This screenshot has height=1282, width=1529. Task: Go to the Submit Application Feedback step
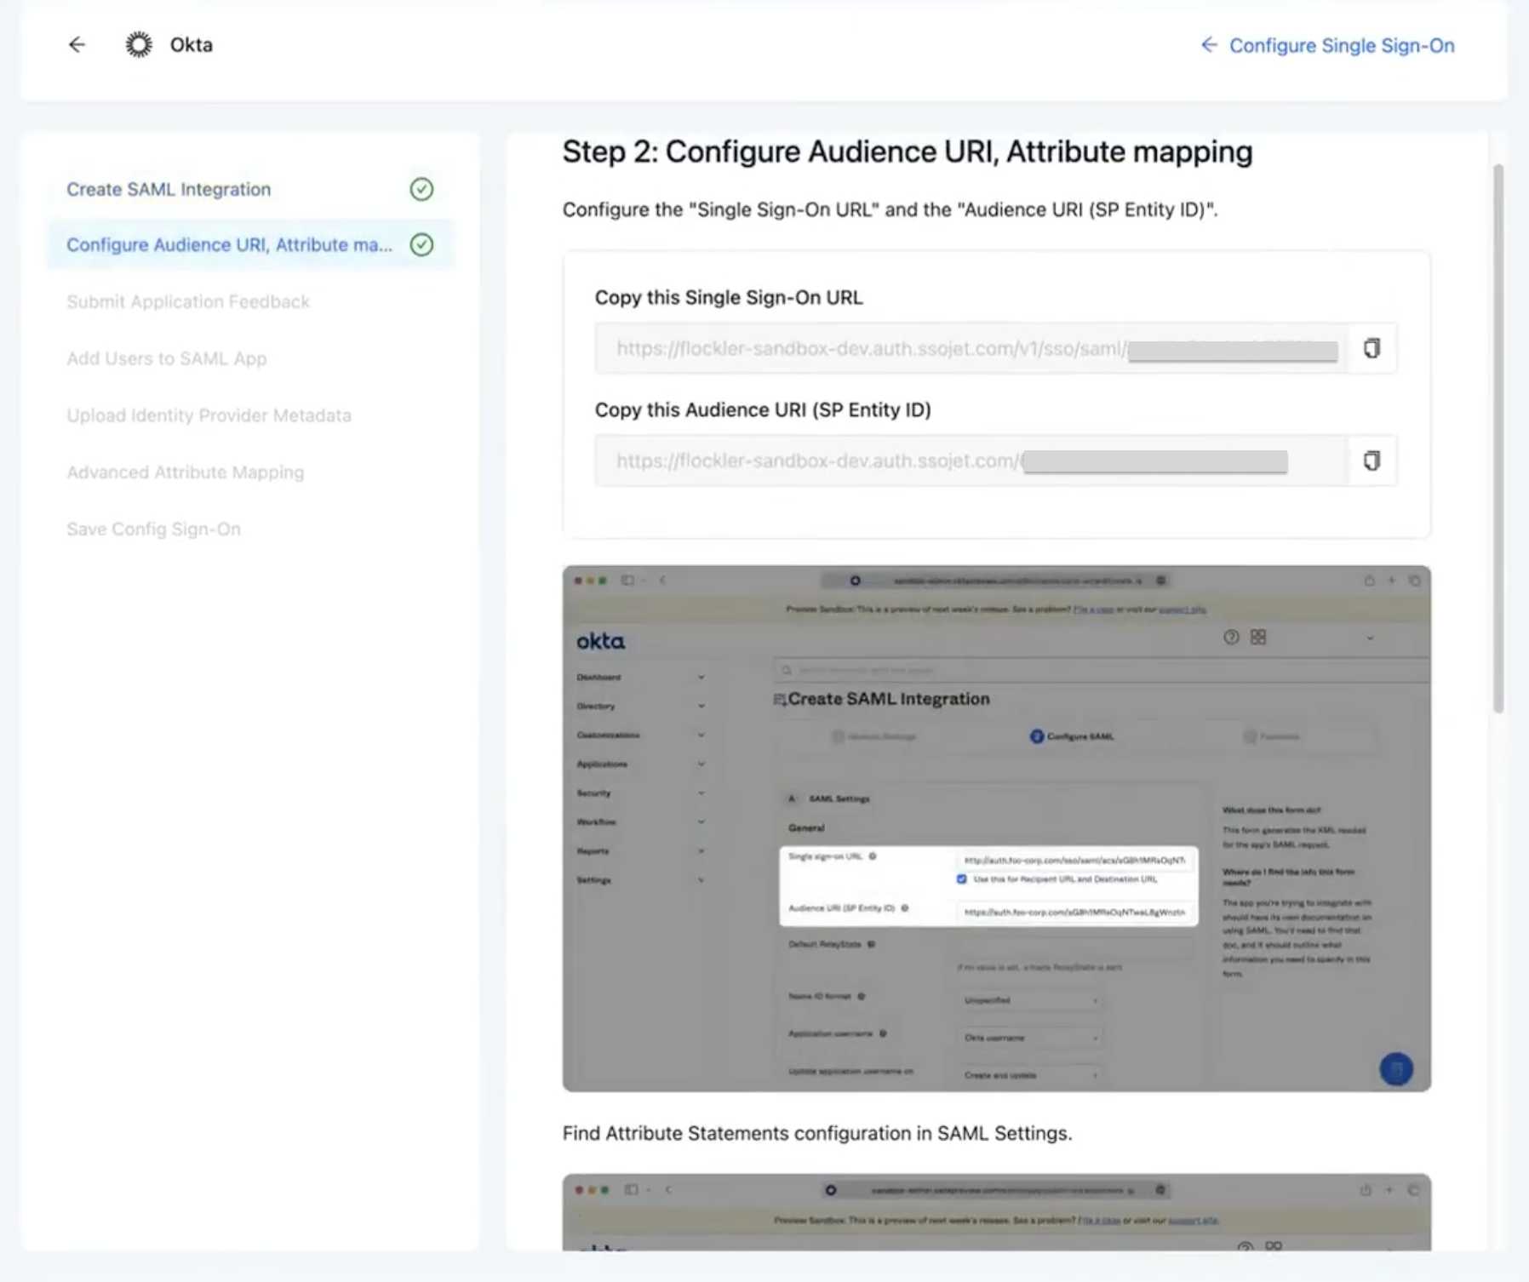click(x=188, y=301)
